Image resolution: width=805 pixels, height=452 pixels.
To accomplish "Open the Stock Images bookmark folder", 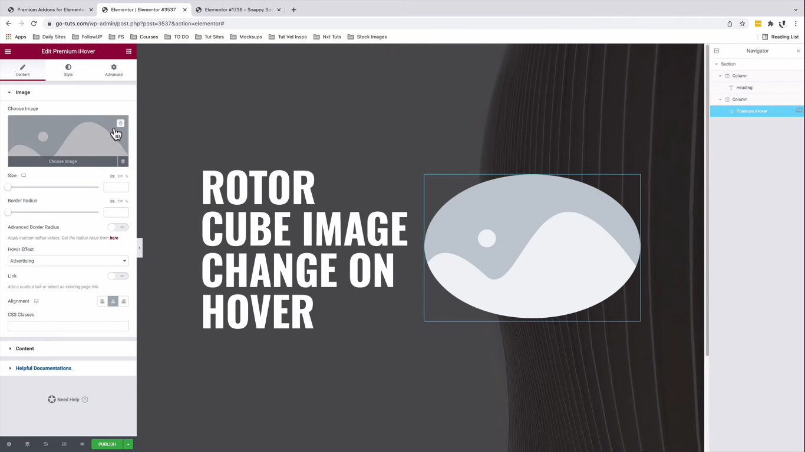I will pos(367,36).
